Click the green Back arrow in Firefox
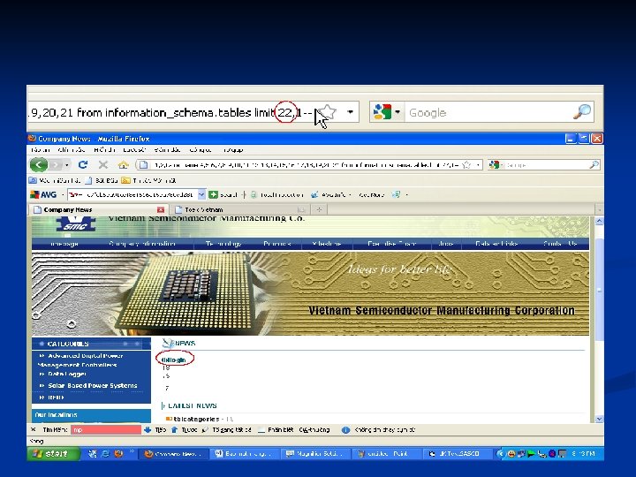Screen dimensions: 636x477 point(39,164)
